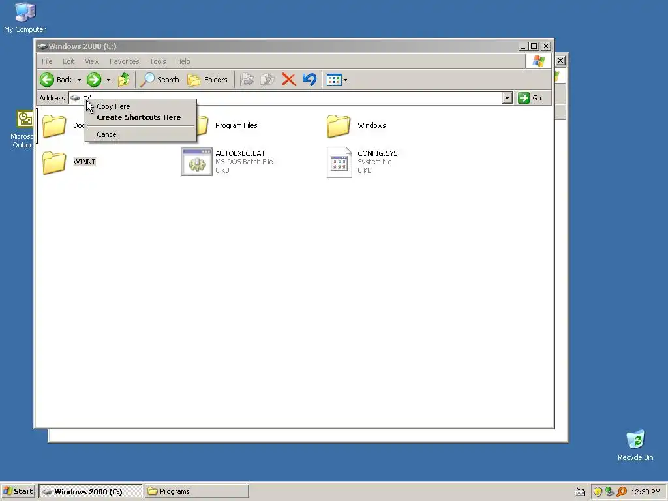The height and width of the screenshot is (501, 668).
Task: Open the Address bar dropdown
Action: 507,98
